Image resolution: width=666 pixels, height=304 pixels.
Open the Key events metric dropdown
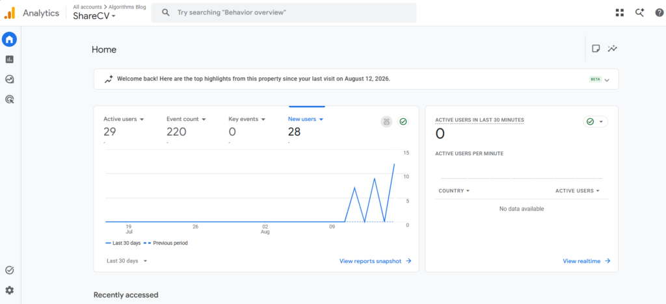(x=247, y=119)
